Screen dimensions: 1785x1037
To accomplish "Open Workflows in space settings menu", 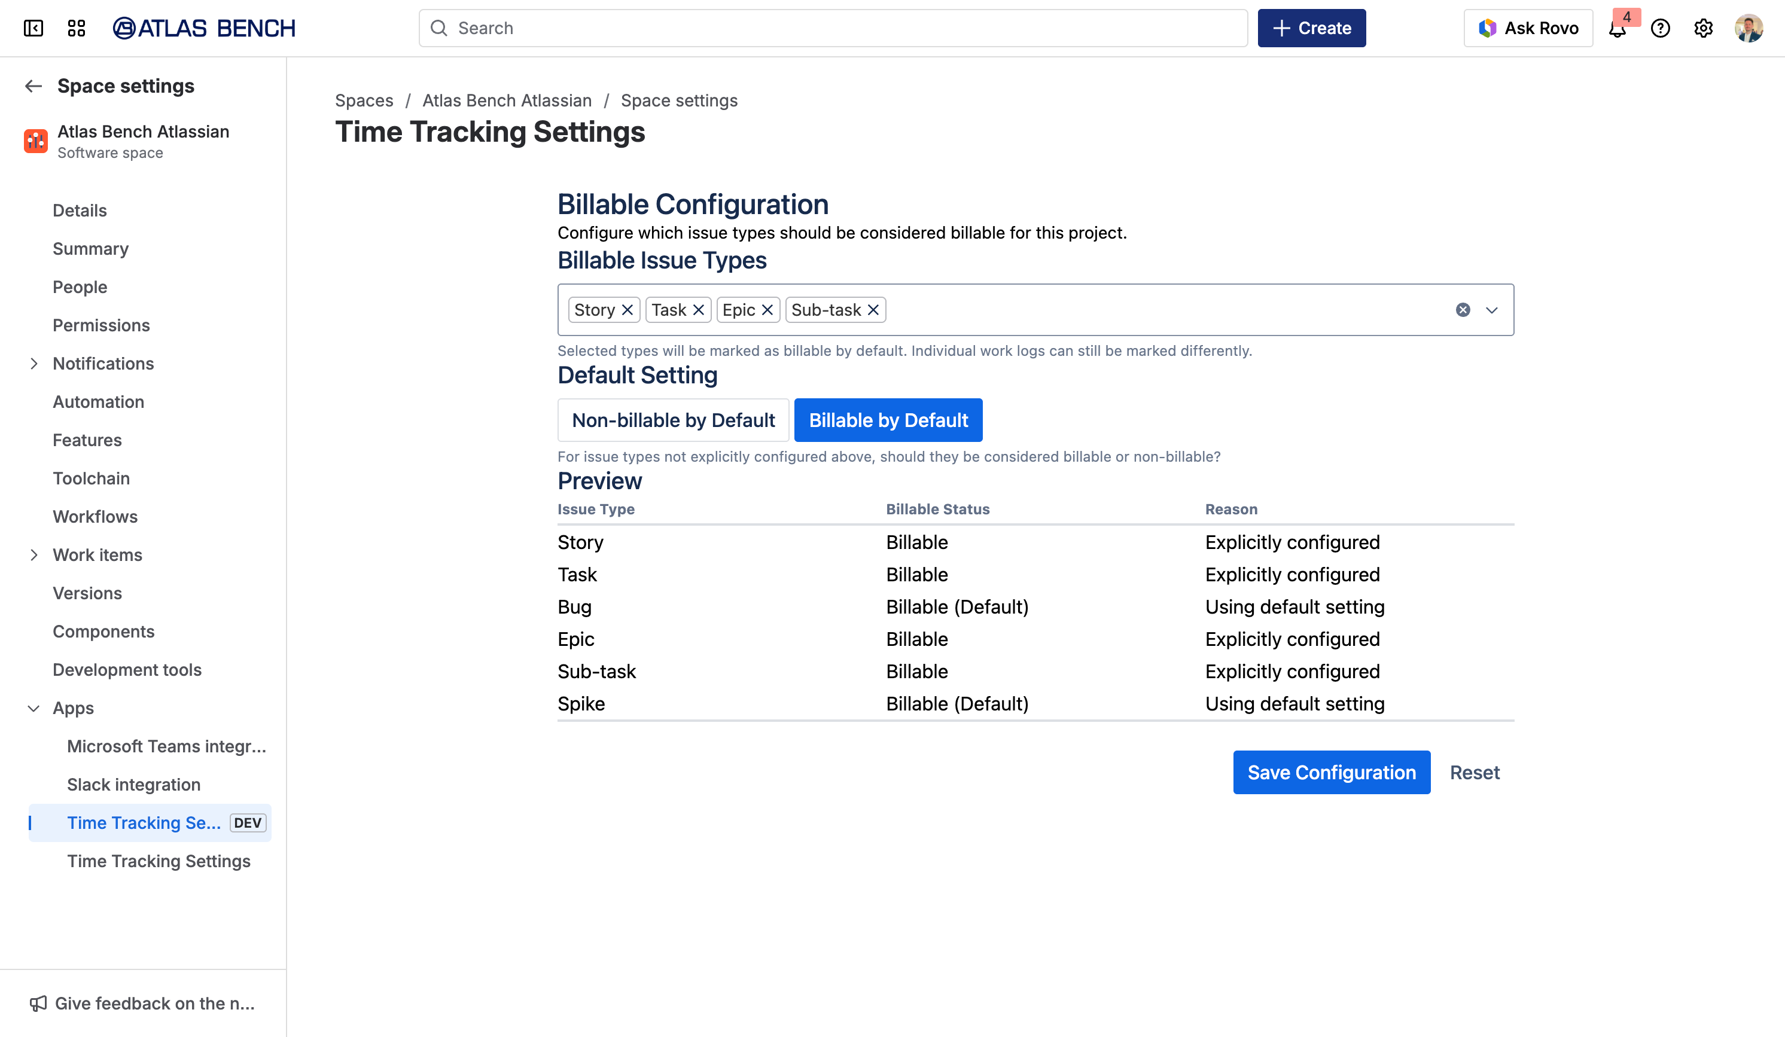I will coord(95,516).
